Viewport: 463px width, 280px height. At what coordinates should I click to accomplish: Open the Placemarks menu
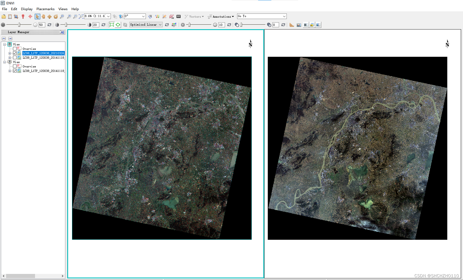(x=46, y=9)
